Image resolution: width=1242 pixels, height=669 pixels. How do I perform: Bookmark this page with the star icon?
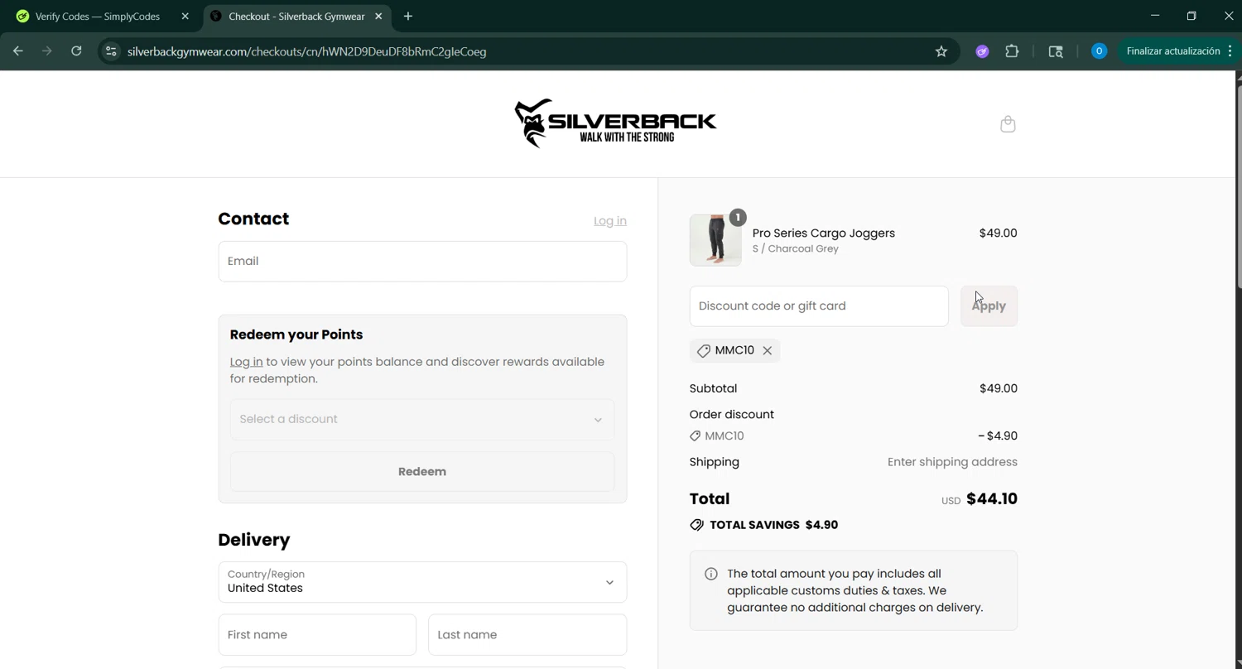pyautogui.click(x=941, y=51)
